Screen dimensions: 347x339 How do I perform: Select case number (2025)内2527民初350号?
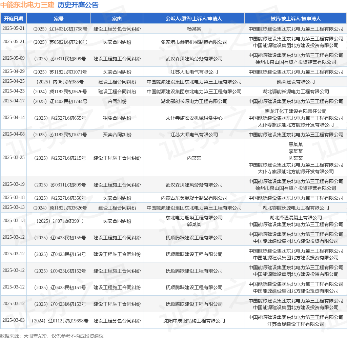click(x=60, y=198)
